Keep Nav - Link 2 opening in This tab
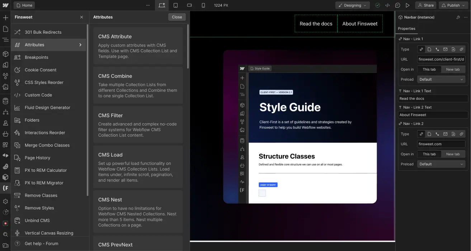Screen dimensions: 471x251 429,154
